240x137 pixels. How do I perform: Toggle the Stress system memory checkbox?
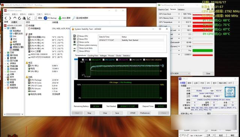(x=78, y=45)
